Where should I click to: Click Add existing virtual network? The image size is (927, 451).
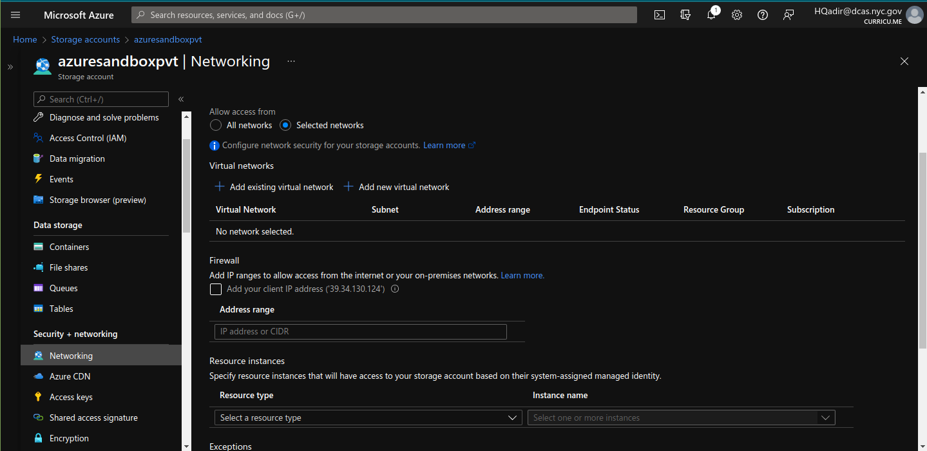coord(273,187)
